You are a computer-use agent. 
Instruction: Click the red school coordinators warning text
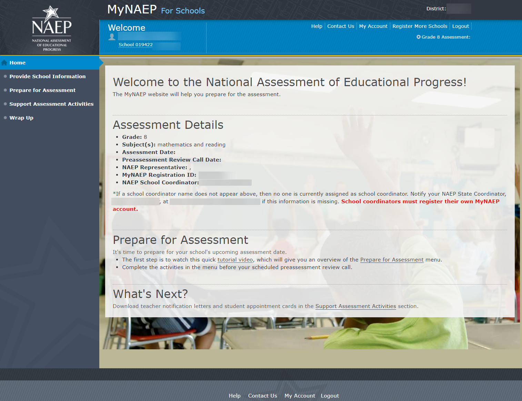pyautogui.click(x=420, y=202)
